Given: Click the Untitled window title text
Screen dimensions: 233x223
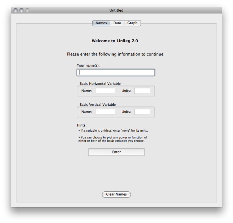Looking at the screenshot, I should (x=116, y=11).
